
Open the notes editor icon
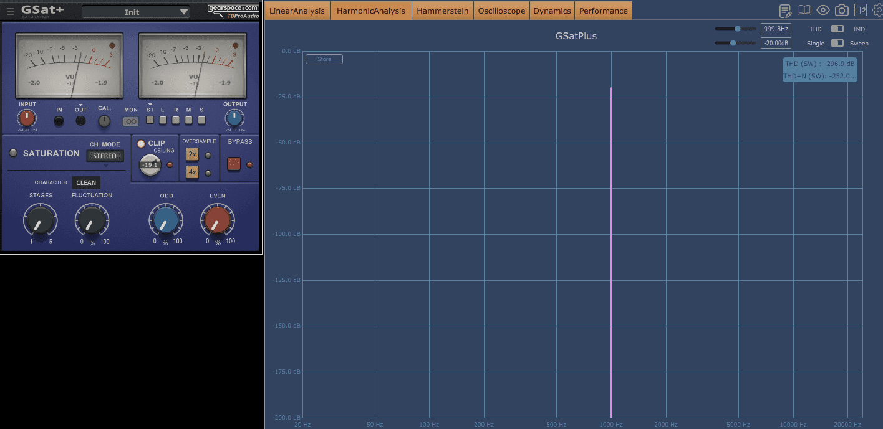786,11
